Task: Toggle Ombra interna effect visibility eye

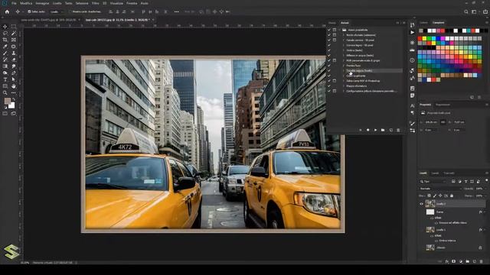Action: pyautogui.click(x=436, y=241)
